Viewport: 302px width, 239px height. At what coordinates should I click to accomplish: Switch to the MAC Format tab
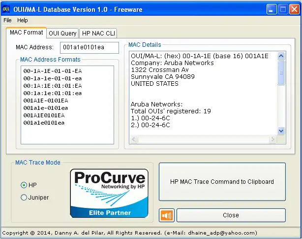click(x=27, y=33)
